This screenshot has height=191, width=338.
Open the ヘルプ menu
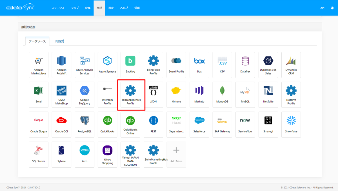point(124,8)
